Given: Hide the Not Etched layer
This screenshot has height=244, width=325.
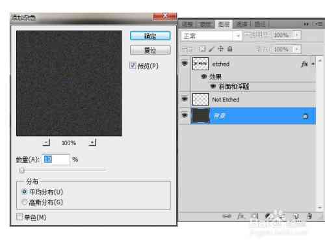Looking at the screenshot, I should pos(185,99).
